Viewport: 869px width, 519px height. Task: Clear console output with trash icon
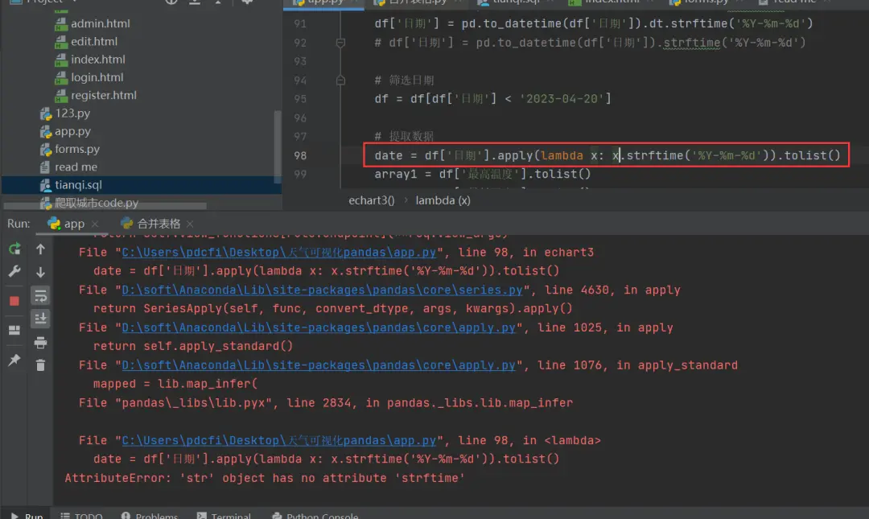[x=40, y=365]
